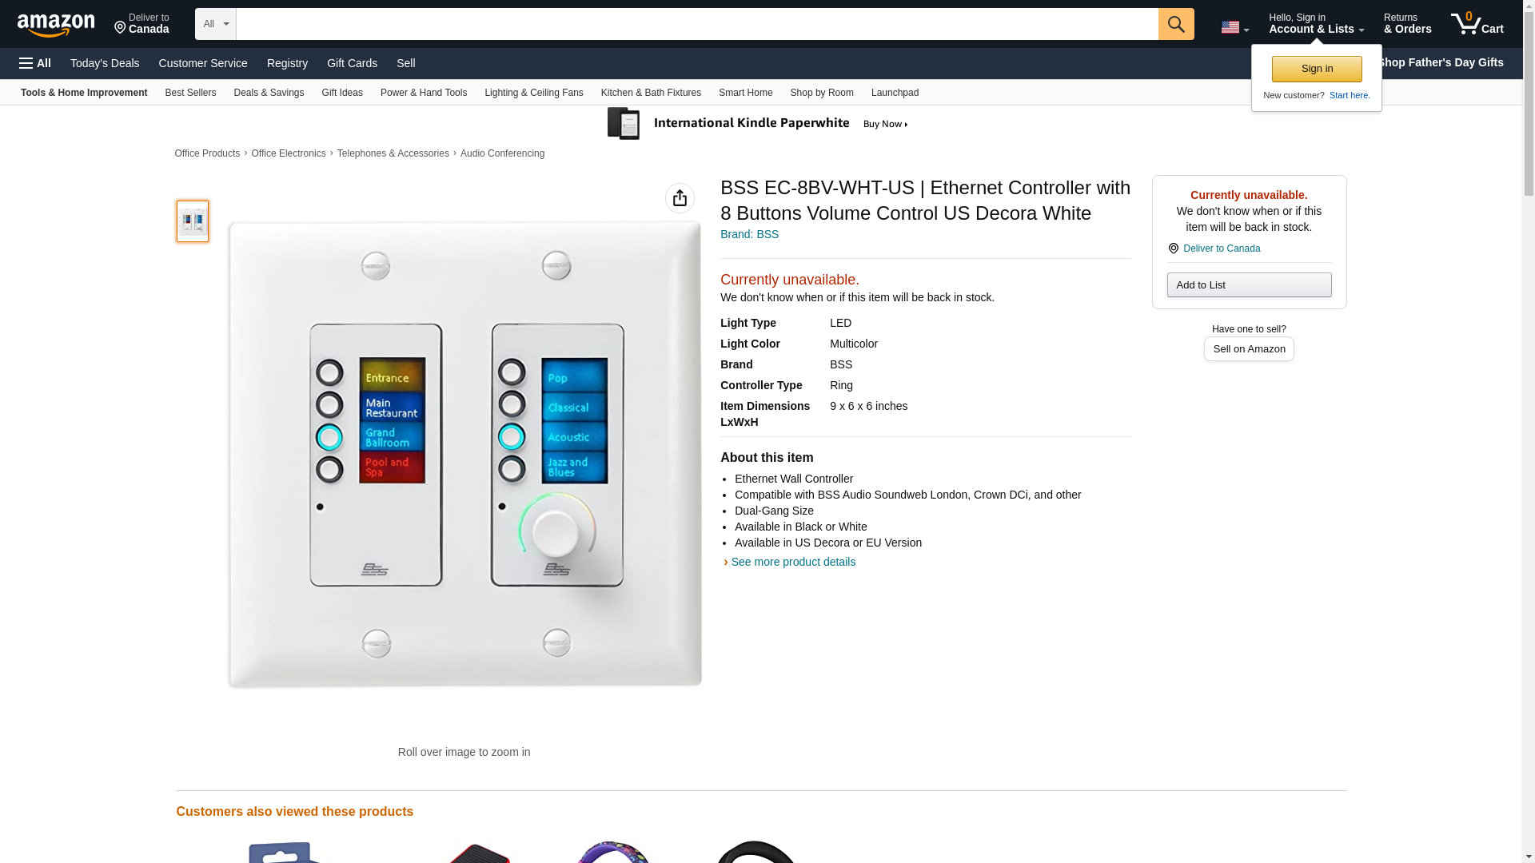This screenshot has height=863, width=1535.
Task: Open the shopping cart icon
Action: pos(1477,23)
